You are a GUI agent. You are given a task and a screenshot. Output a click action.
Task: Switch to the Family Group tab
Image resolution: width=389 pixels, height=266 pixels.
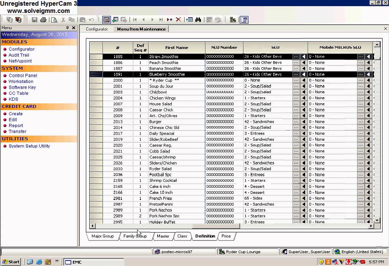click(135, 236)
